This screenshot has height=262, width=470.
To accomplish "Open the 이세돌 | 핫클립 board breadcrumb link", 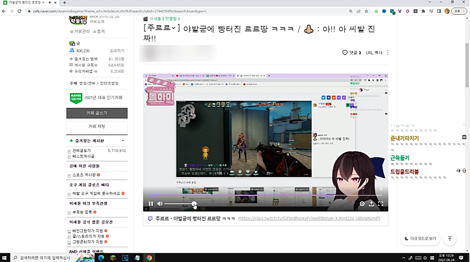I will coord(164,19).
